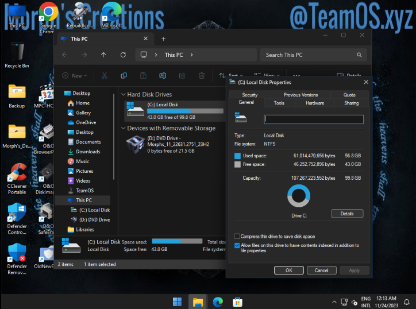Image resolution: width=416 pixels, height=309 pixels.
Task: Enable Compress this drive to save disk space
Action: [237, 236]
